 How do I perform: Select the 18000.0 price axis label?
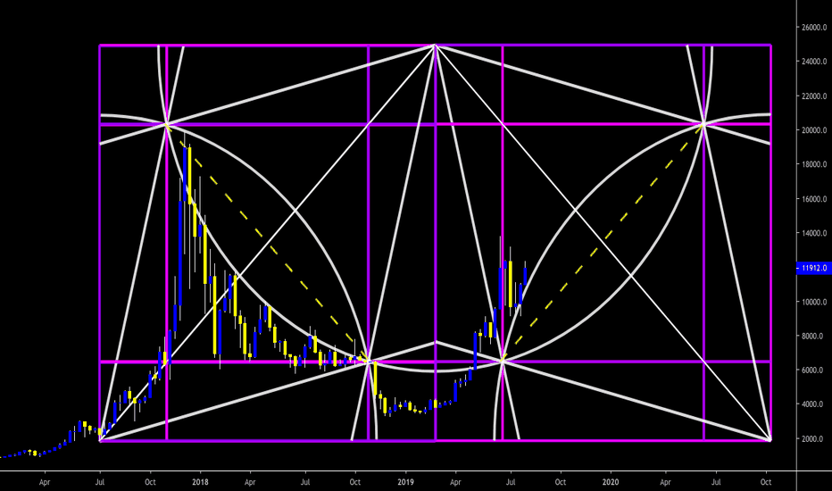[814, 164]
